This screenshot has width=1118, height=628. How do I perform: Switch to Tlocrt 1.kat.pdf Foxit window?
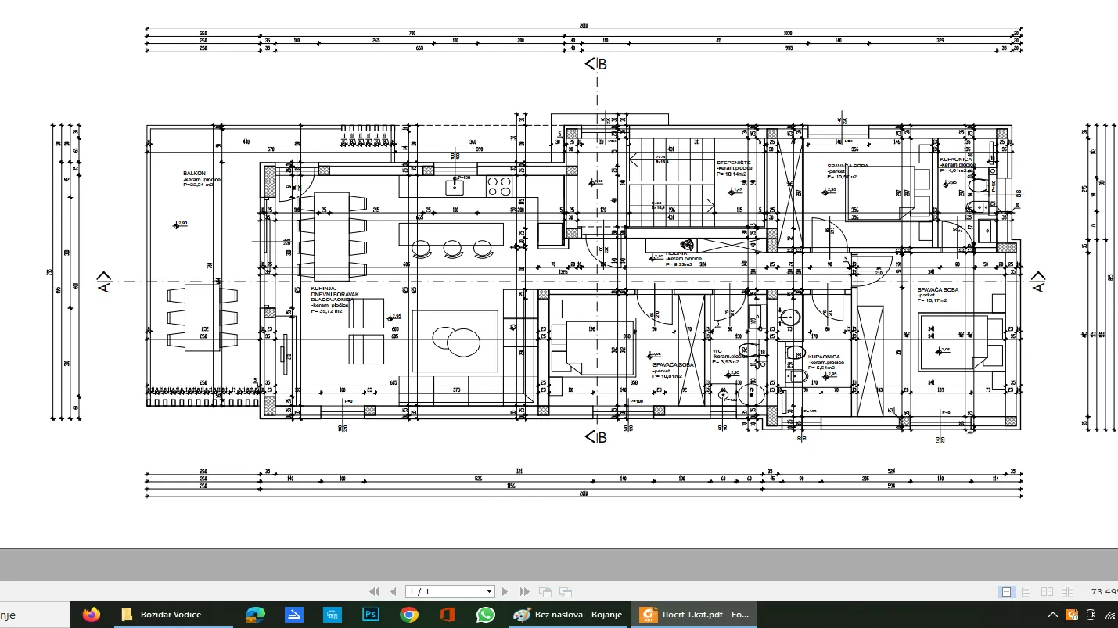click(695, 615)
